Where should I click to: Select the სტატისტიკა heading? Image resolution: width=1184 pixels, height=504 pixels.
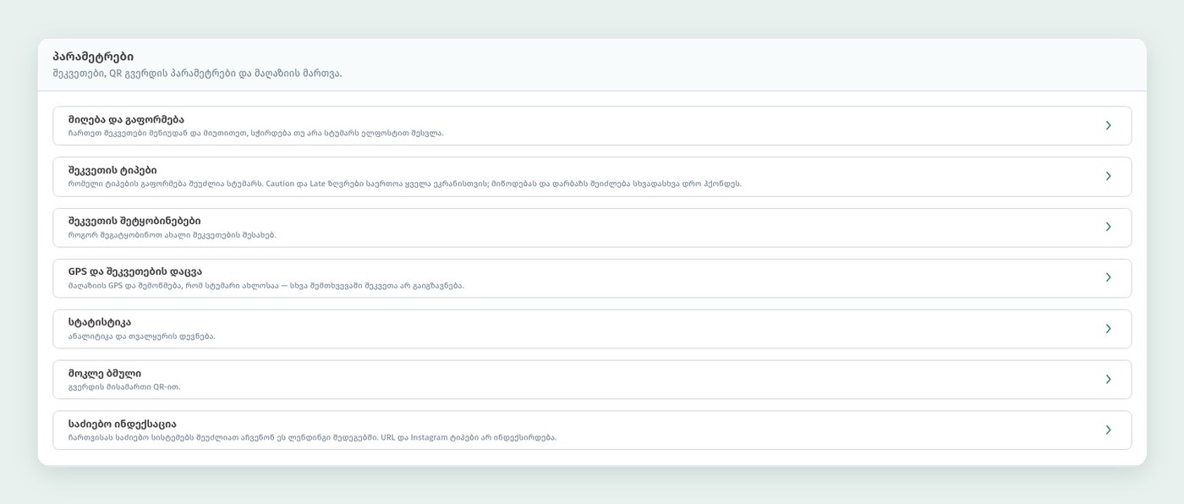tap(100, 322)
